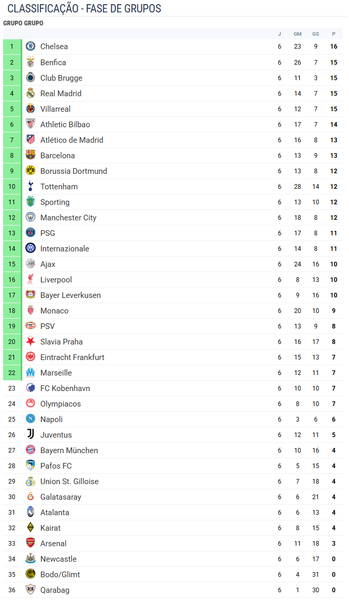The height and width of the screenshot is (600, 349).
Task: Click the J games played column header
Action: (279, 34)
